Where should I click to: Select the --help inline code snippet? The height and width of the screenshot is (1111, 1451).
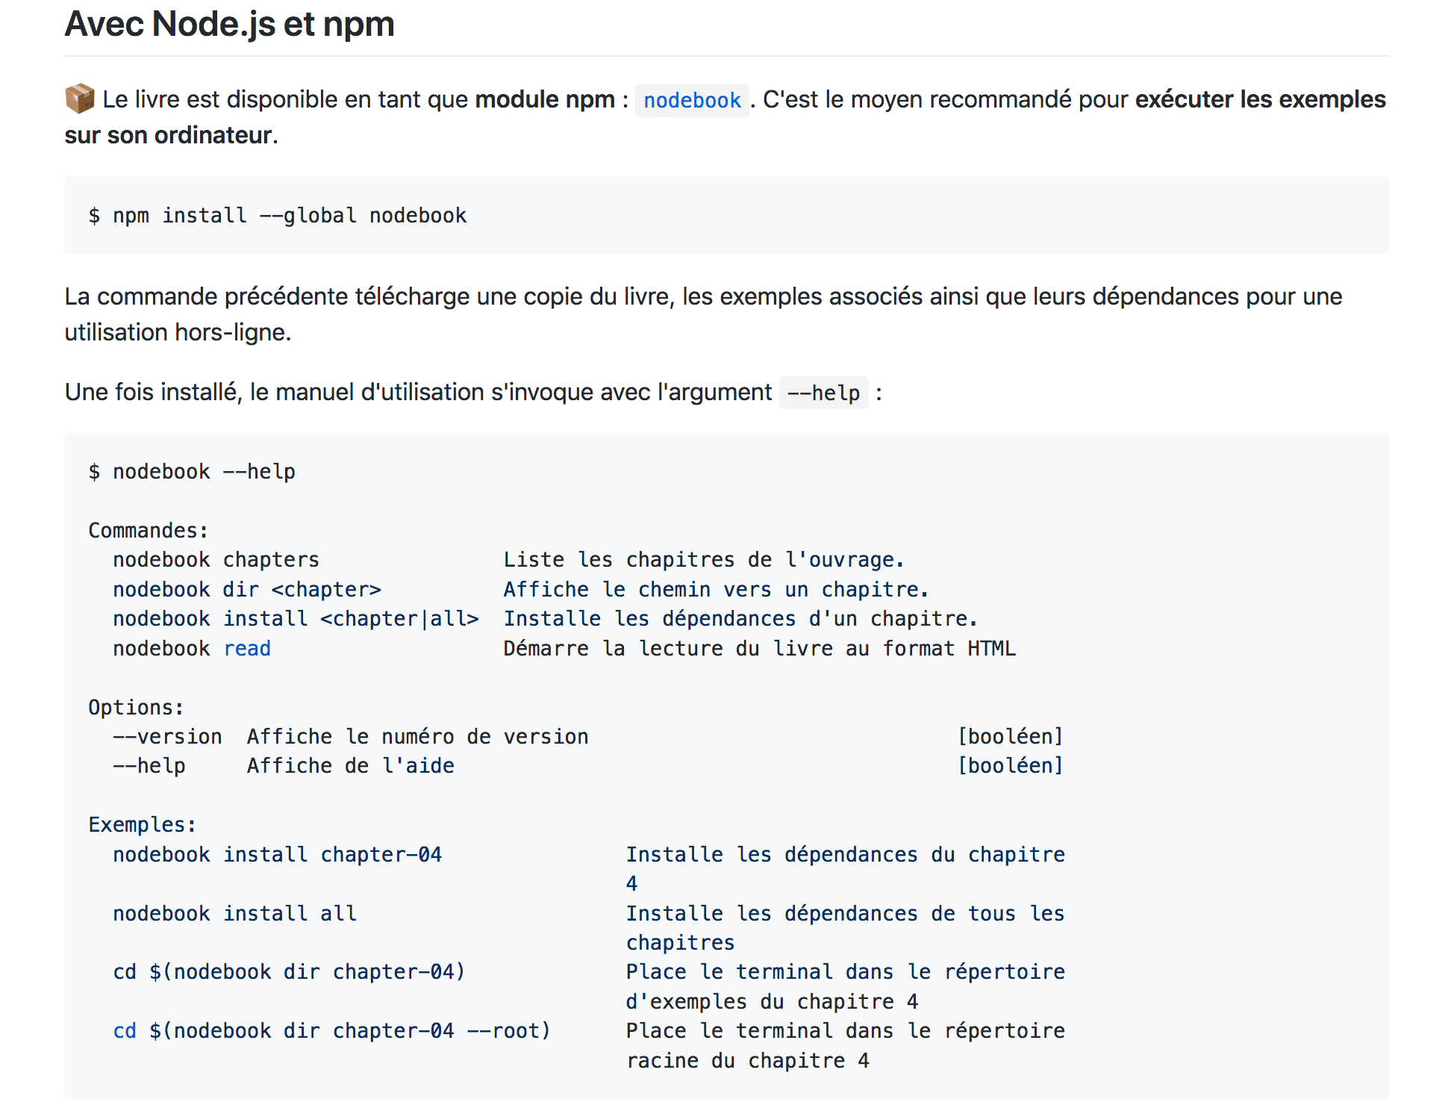coord(823,391)
